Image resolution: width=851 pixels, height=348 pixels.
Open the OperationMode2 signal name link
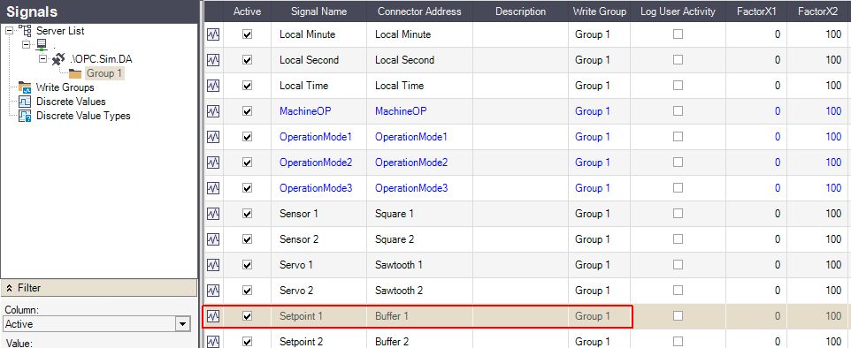point(316,163)
